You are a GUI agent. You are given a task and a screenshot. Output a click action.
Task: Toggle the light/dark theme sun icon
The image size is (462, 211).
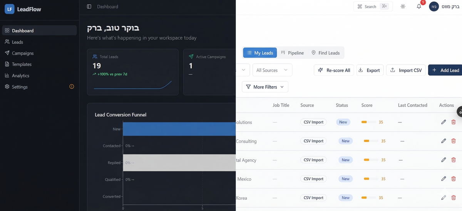[403, 7]
